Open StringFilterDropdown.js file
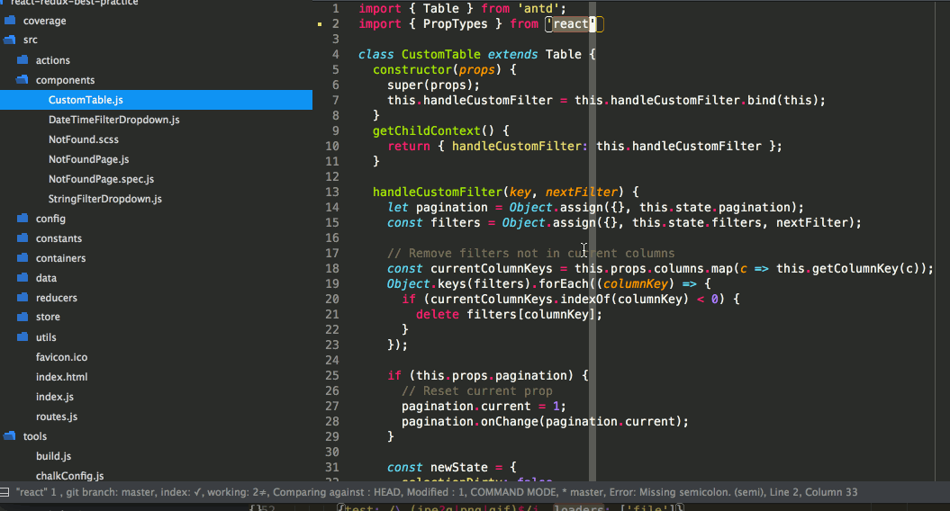 click(x=104, y=199)
